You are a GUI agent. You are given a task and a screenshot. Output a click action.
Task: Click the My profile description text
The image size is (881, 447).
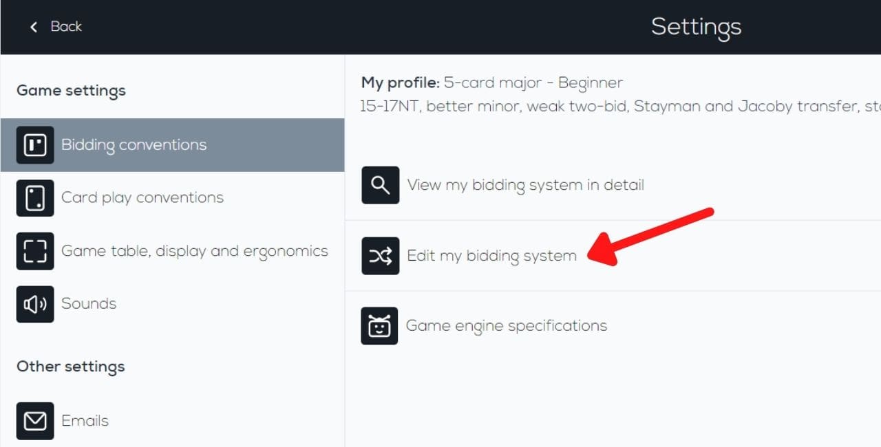click(x=491, y=83)
